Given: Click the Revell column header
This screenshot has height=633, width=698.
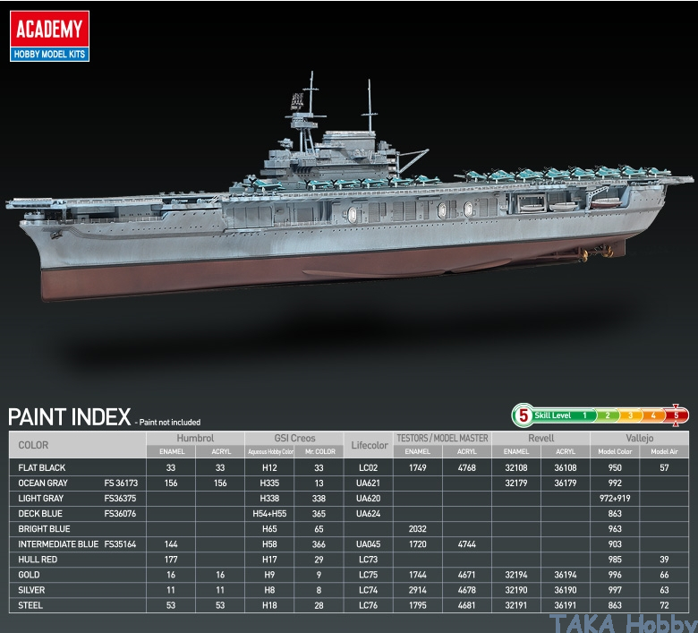Looking at the screenshot, I should pyautogui.click(x=541, y=439).
